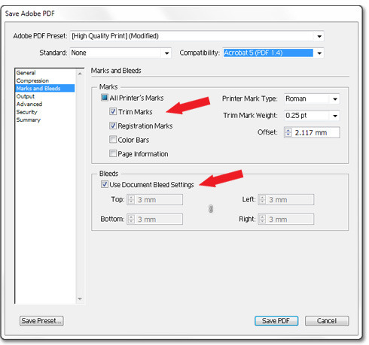
Task: Toggle All Printer's Marks checkbox
Action: coord(105,98)
